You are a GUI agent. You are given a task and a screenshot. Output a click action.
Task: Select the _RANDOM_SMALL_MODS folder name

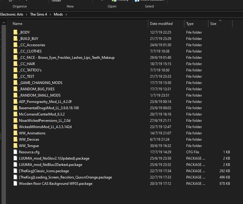[x=40, y=95]
